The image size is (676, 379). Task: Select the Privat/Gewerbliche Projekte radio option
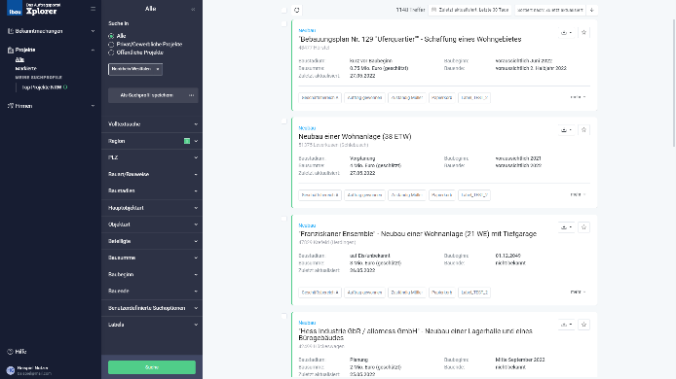[111, 45]
